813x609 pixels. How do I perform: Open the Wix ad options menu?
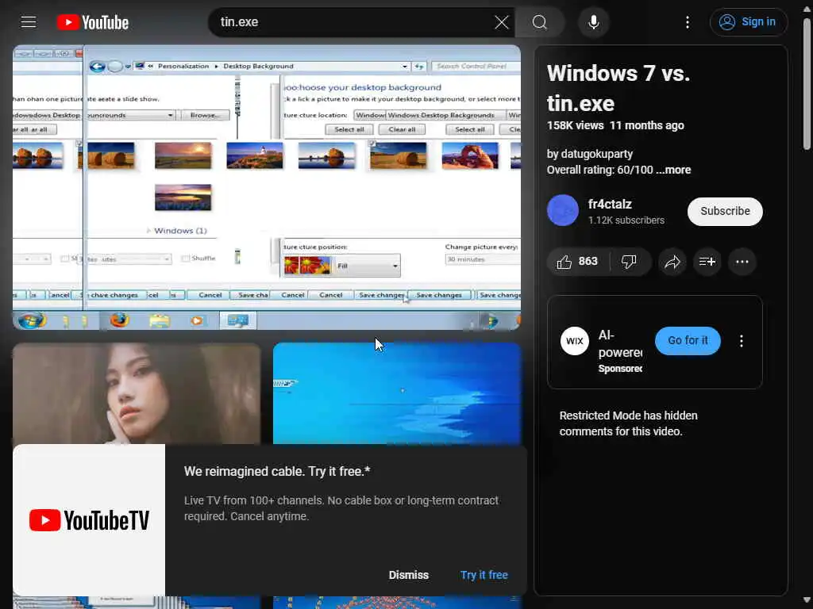742,341
